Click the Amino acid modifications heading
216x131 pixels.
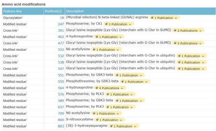coord(24,4)
